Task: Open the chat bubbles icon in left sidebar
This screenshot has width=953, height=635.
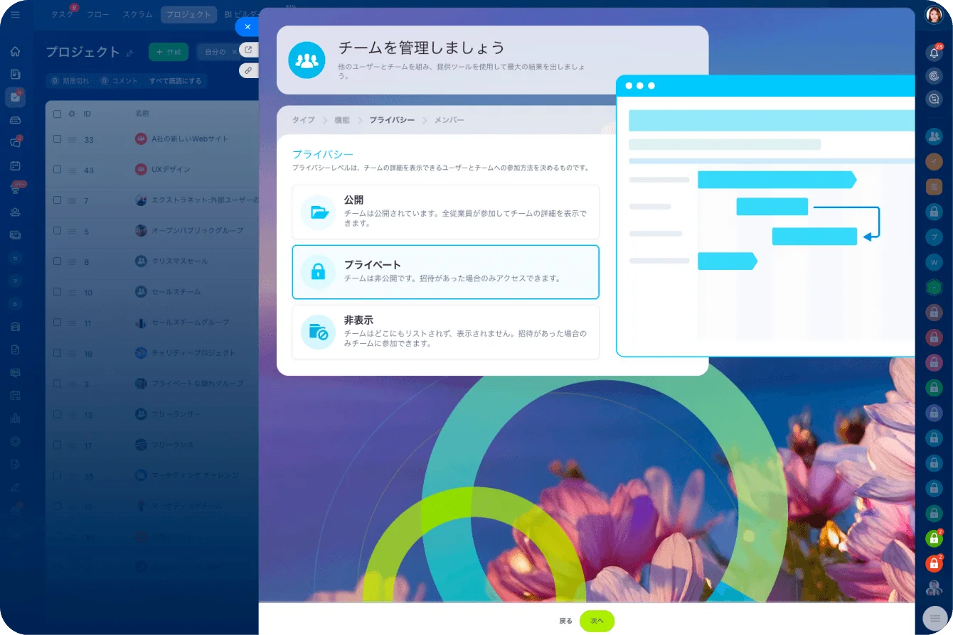Action: coord(16,142)
